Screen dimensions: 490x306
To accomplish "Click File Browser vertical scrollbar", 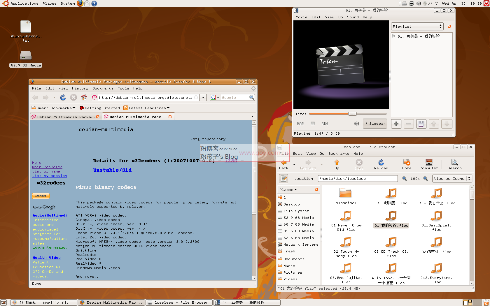I will [x=472, y=235].
